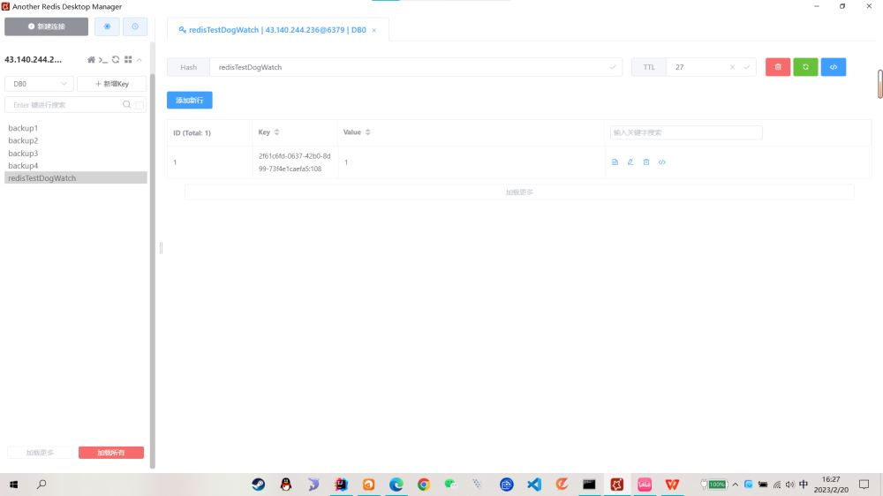Edit row 1 with pencil icon
The height and width of the screenshot is (496, 883).
[x=630, y=162]
